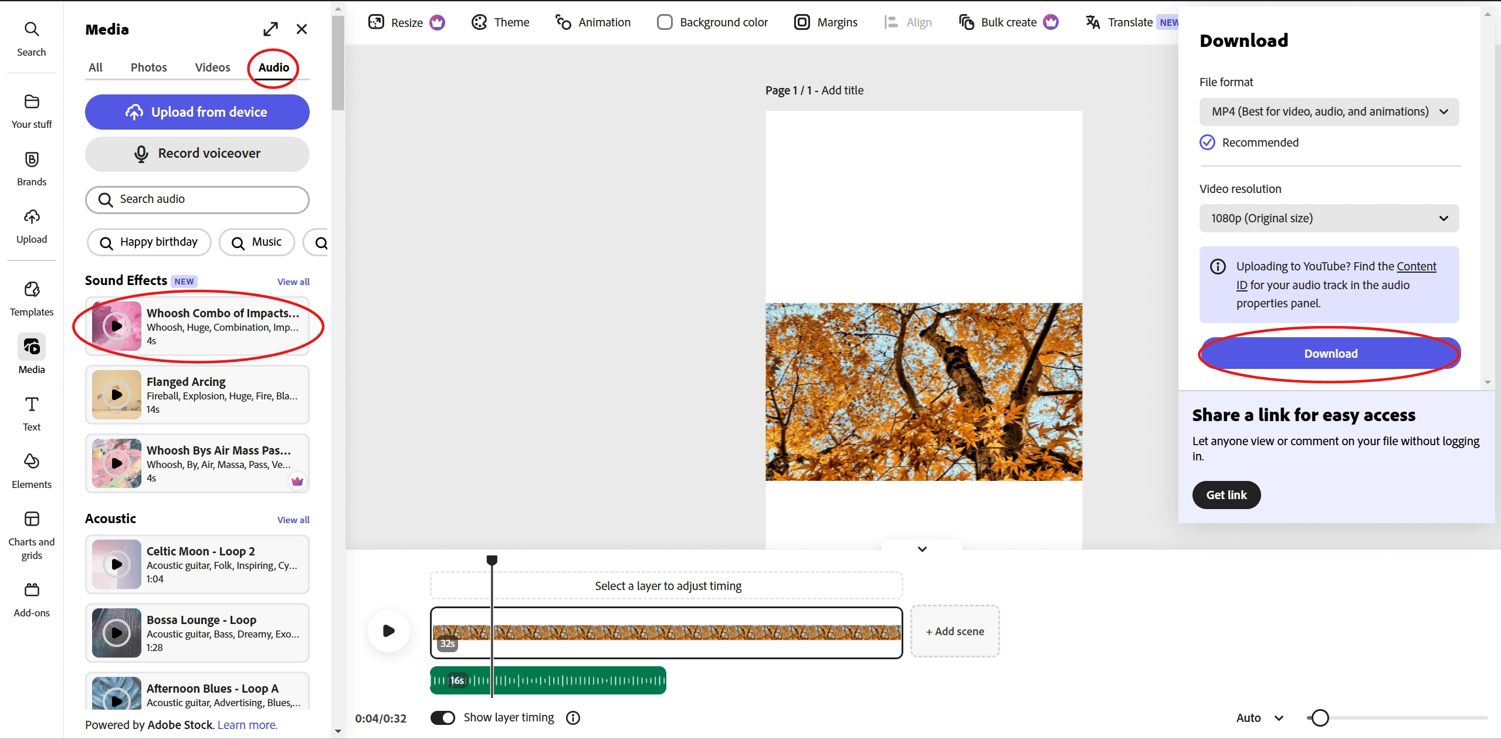Select the Text tool in sidebar

tap(31, 412)
